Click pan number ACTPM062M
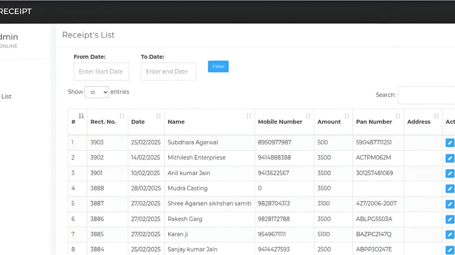 click(373, 157)
